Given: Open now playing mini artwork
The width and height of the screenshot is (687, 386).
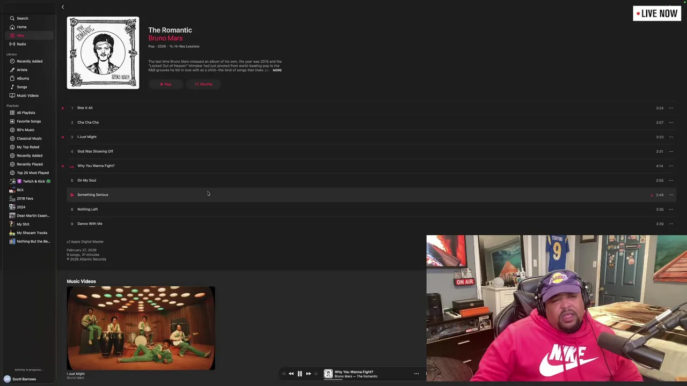Looking at the screenshot, I should tap(328, 374).
